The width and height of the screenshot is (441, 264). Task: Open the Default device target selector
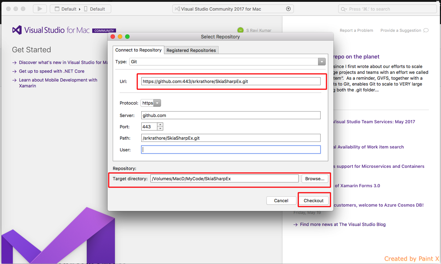[95, 9]
